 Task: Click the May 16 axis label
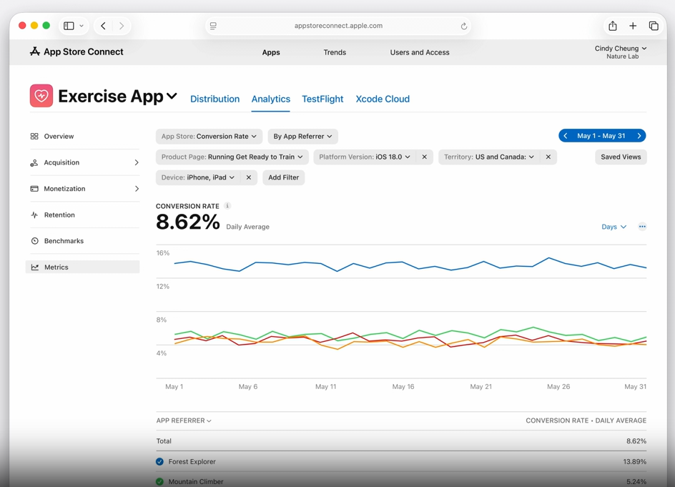point(403,387)
